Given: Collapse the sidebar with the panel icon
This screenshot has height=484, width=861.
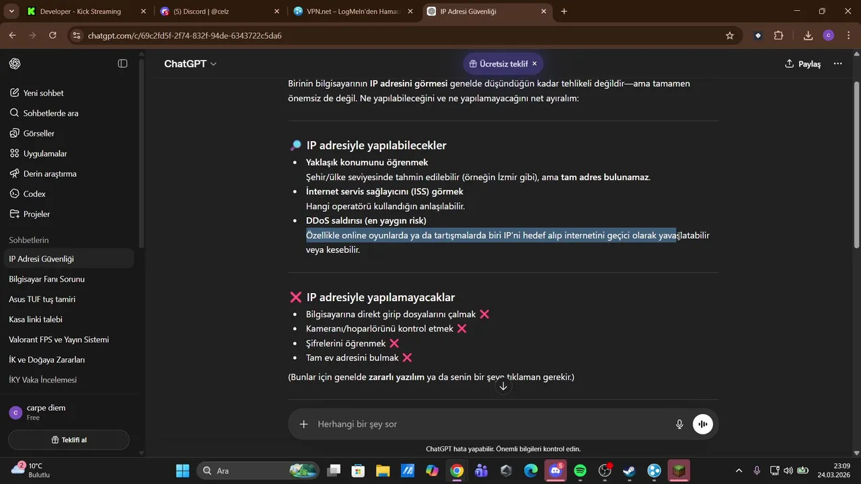Looking at the screenshot, I should (122, 63).
